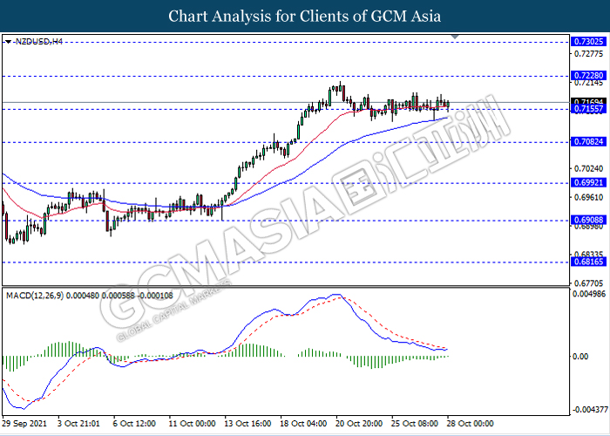Click the 13 Oct 16:00 time label
Viewport: 610px width, 436px height.
pos(248,424)
